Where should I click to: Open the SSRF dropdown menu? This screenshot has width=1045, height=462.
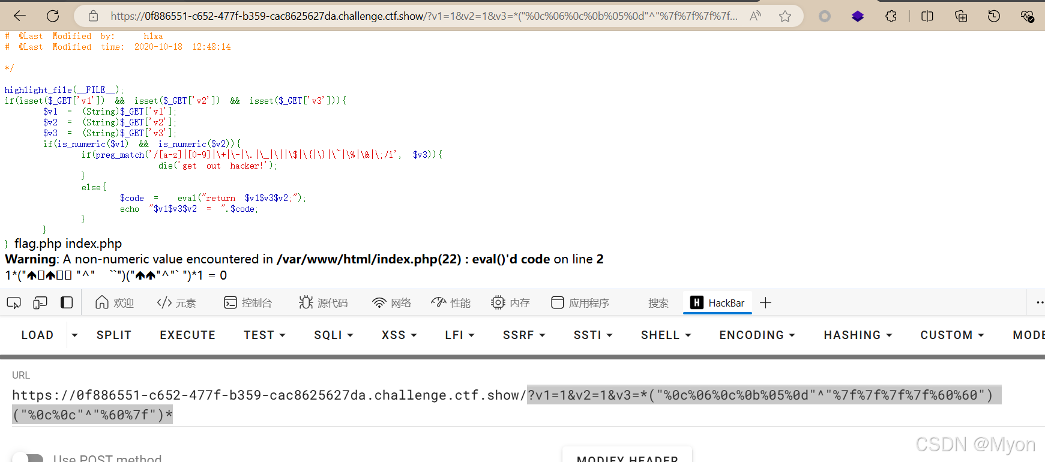click(524, 335)
